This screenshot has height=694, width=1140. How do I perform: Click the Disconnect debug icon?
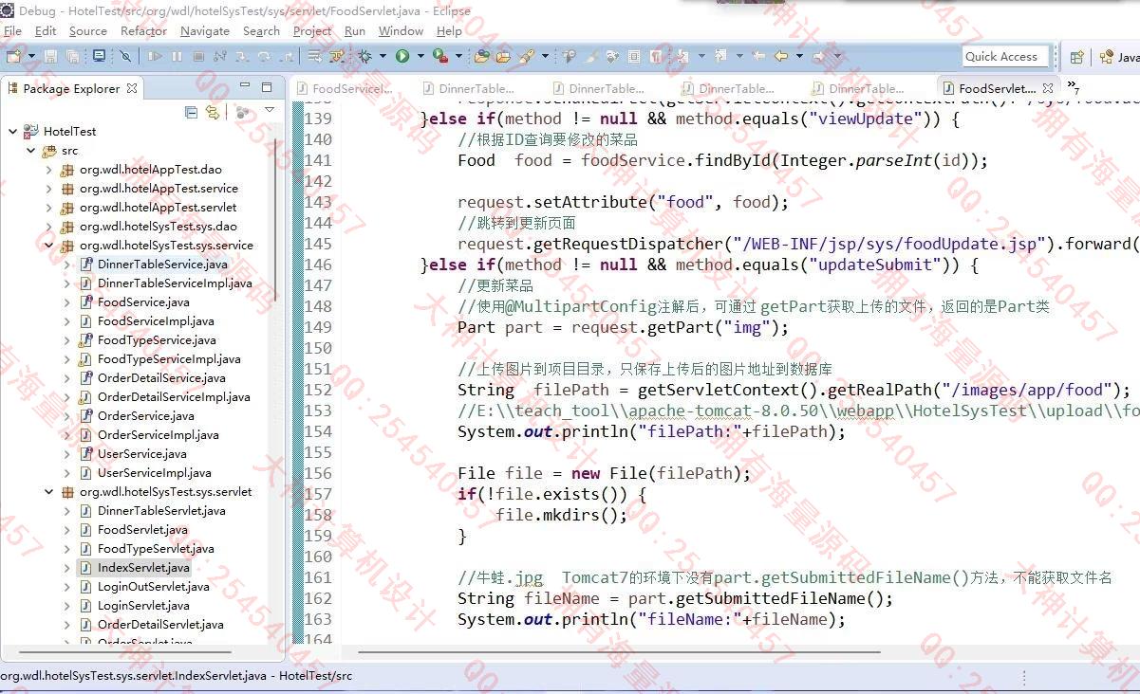(220, 57)
